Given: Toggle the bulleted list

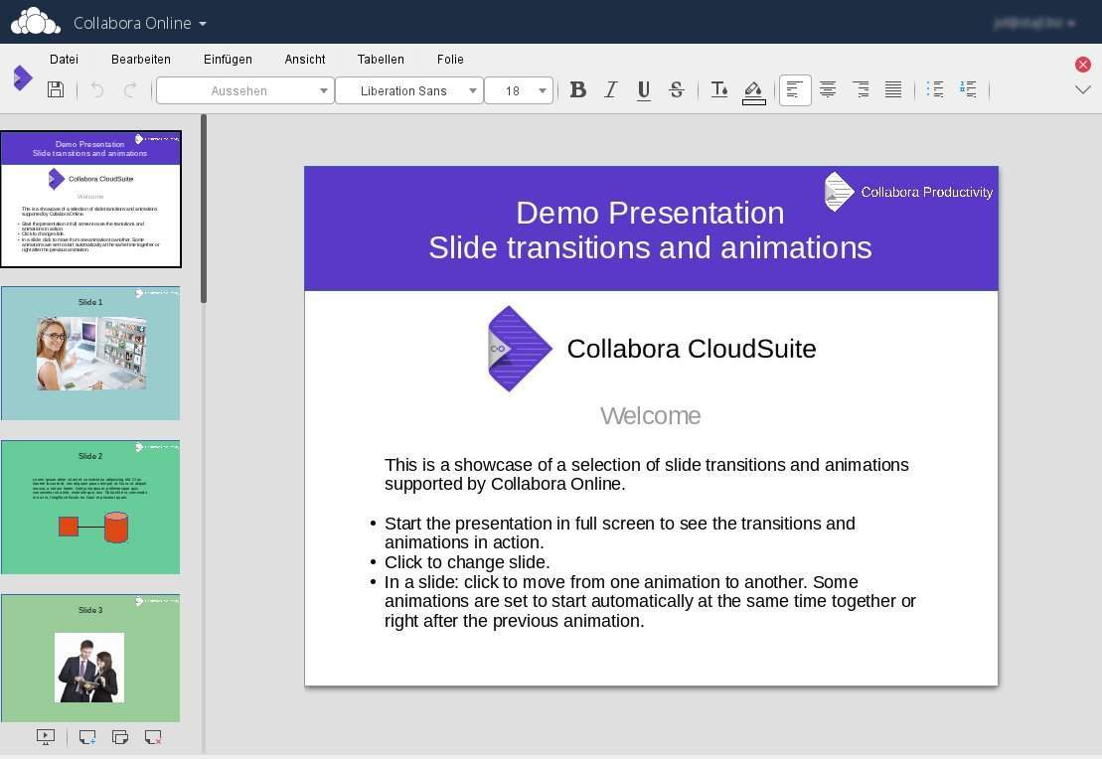Looking at the screenshot, I should [934, 90].
